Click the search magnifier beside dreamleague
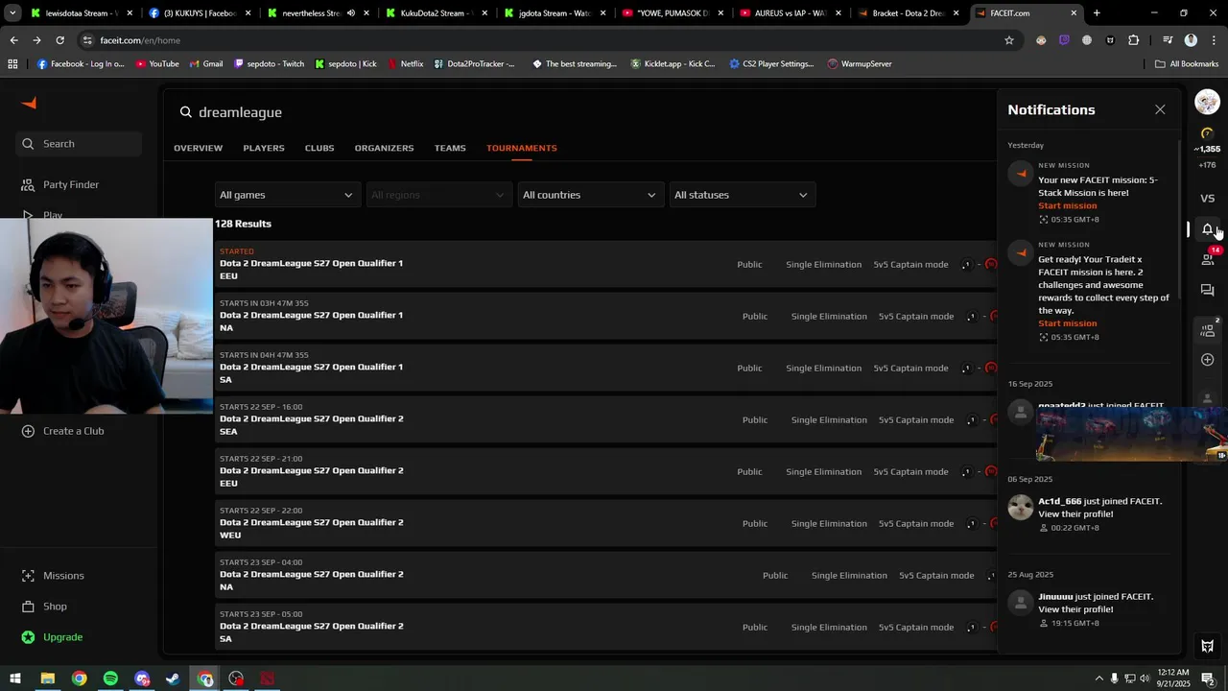This screenshot has width=1228, height=691. pyautogui.click(x=186, y=112)
